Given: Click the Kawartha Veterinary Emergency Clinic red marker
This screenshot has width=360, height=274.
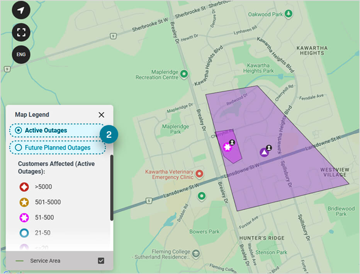Looking at the screenshot, I should click(x=199, y=174).
